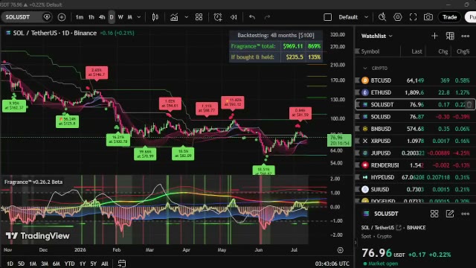Toggle the flag beside BTCUSD
Viewport: 476px width, 268px height.
[x=358, y=80]
